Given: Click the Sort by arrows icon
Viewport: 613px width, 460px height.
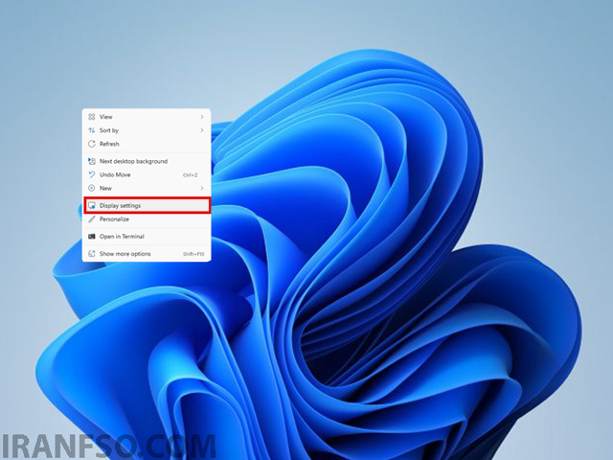Looking at the screenshot, I should (x=92, y=130).
